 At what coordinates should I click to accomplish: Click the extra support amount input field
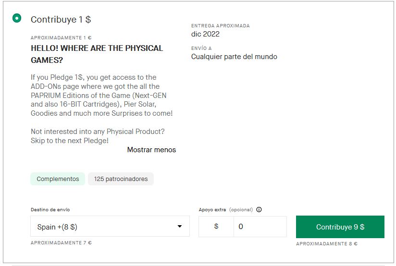(x=260, y=227)
